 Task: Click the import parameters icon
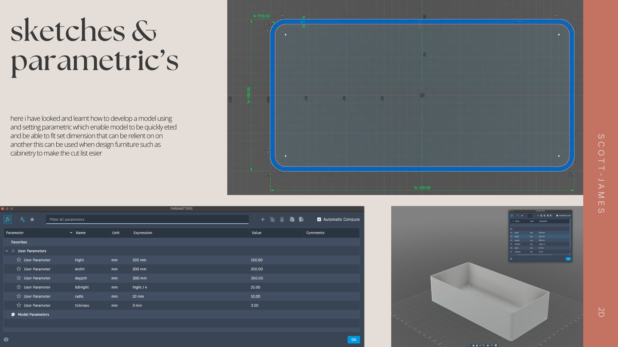[292, 219]
